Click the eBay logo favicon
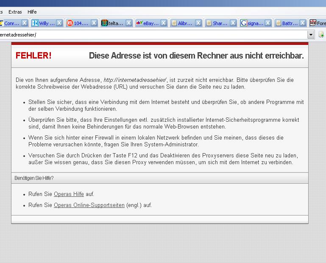Image resolution: width=326 pixels, height=263 pixels. (x=139, y=22)
